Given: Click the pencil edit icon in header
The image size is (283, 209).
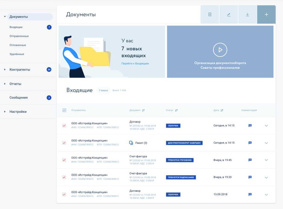Looking at the screenshot, I should tap(229, 14).
